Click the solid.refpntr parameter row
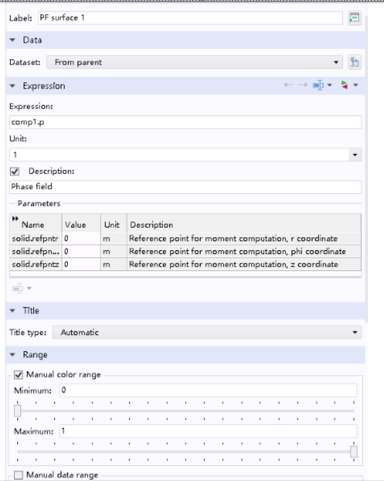Viewport: 384px width, 481px height. tap(185, 239)
